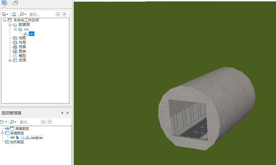Focus the 查找 search field in workspace manager
This screenshot has height=165, width=276.
coord(41,14)
